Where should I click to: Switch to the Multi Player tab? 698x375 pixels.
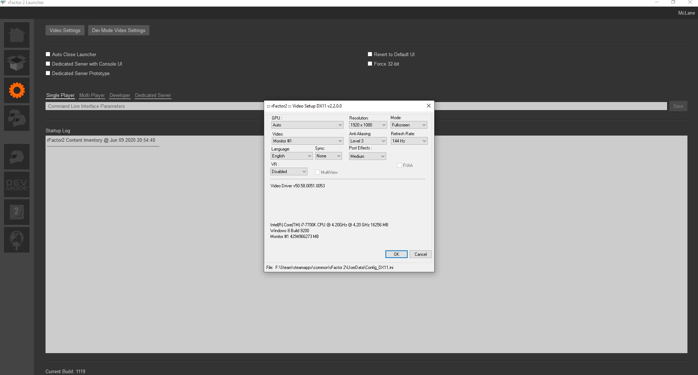tap(92, 95)
